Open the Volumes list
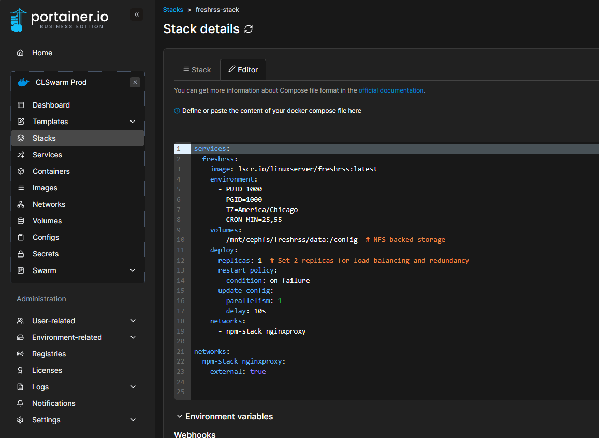 pyautogui.click(x=47, y=221)
